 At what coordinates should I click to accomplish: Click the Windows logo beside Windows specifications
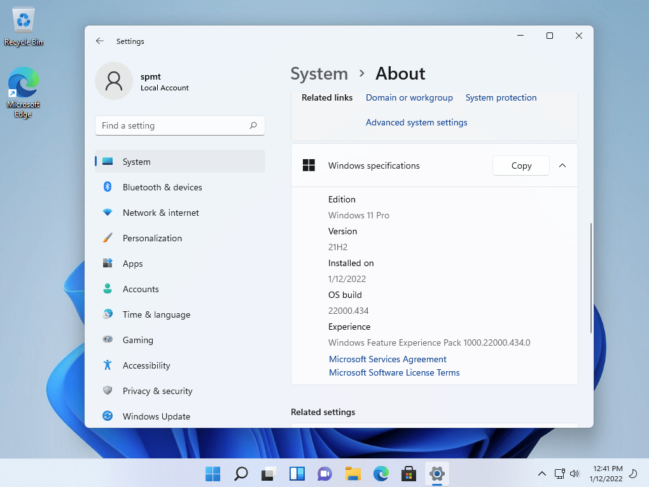309,166
